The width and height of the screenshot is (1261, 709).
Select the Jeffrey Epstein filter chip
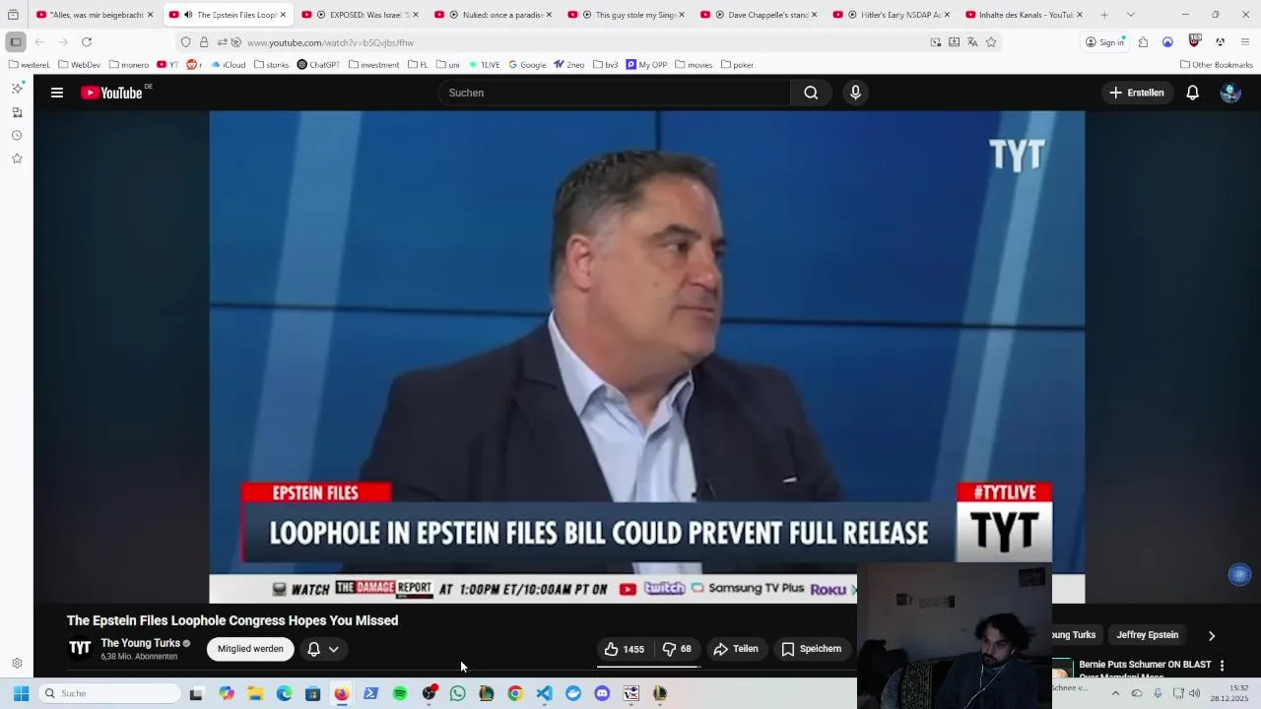pyautogui.click(x=1147, y=635)
